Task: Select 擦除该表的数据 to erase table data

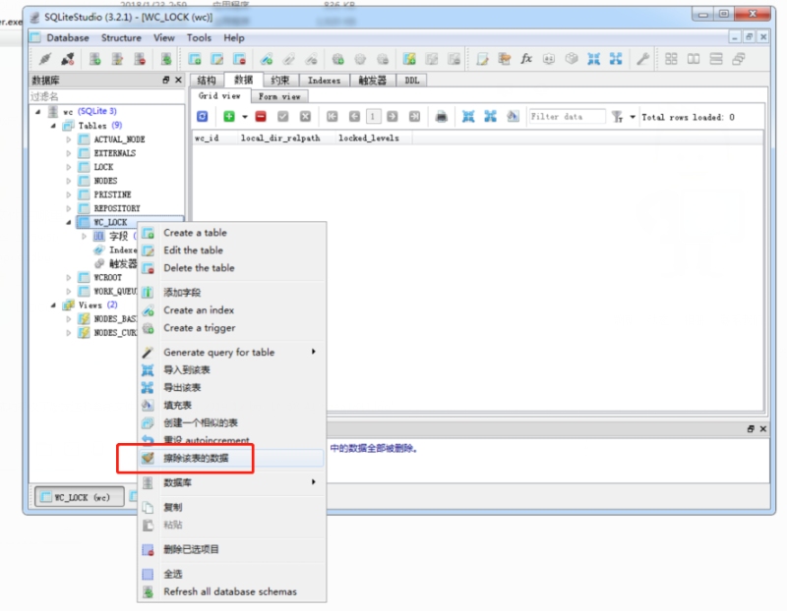Action: click(231, 458)
